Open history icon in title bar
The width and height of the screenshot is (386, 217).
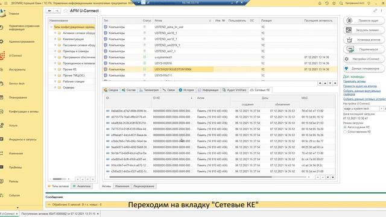[327, 3]
